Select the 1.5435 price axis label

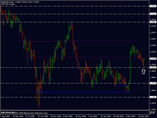click(153, 45)
